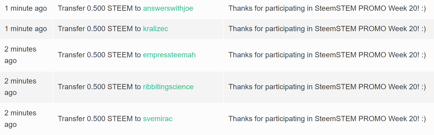Open the svemirac account link
The image size is (434, 135).
coord(158,119)
